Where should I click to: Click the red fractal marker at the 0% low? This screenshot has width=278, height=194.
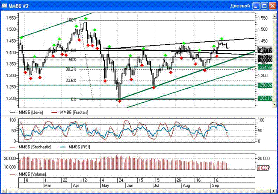coord(120,101)
